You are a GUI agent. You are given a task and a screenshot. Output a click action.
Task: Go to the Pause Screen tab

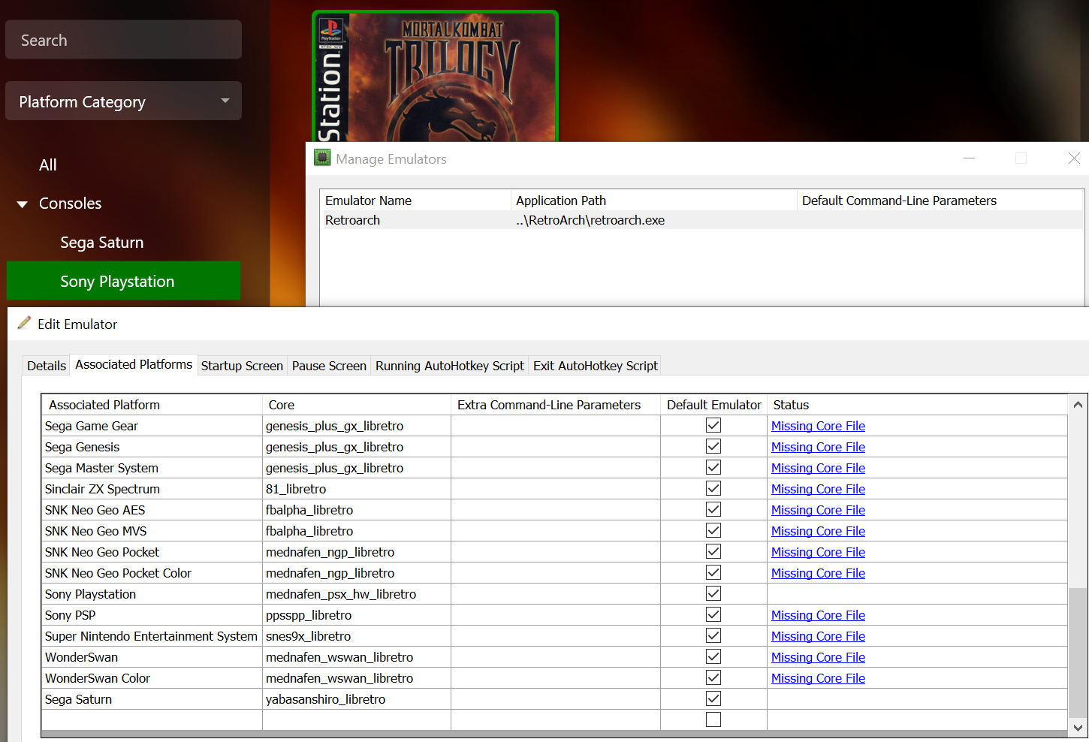329,366
